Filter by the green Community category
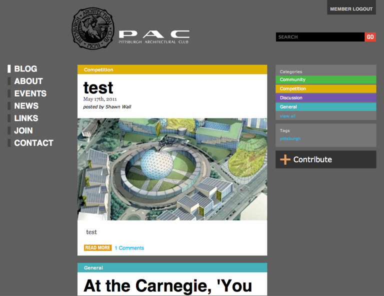Image resolution: width=384 pixels, height=296 pixels. click(x=325, y=79)
